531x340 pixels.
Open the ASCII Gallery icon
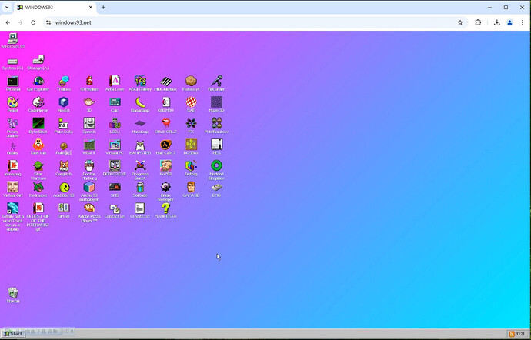coord(140,82)
